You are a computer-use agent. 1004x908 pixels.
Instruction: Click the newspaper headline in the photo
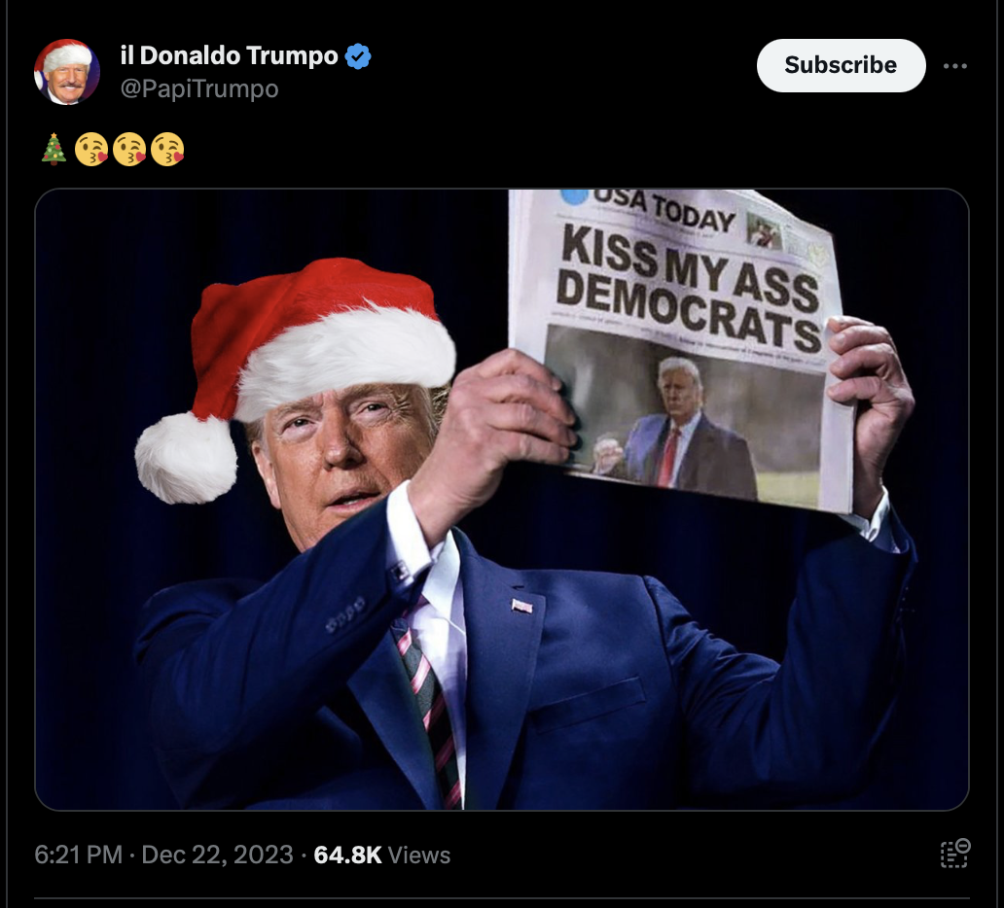click(689, 288)
